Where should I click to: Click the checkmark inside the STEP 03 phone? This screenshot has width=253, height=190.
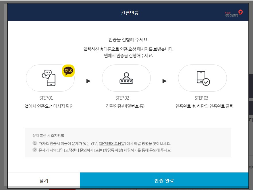tap(206, 82)
